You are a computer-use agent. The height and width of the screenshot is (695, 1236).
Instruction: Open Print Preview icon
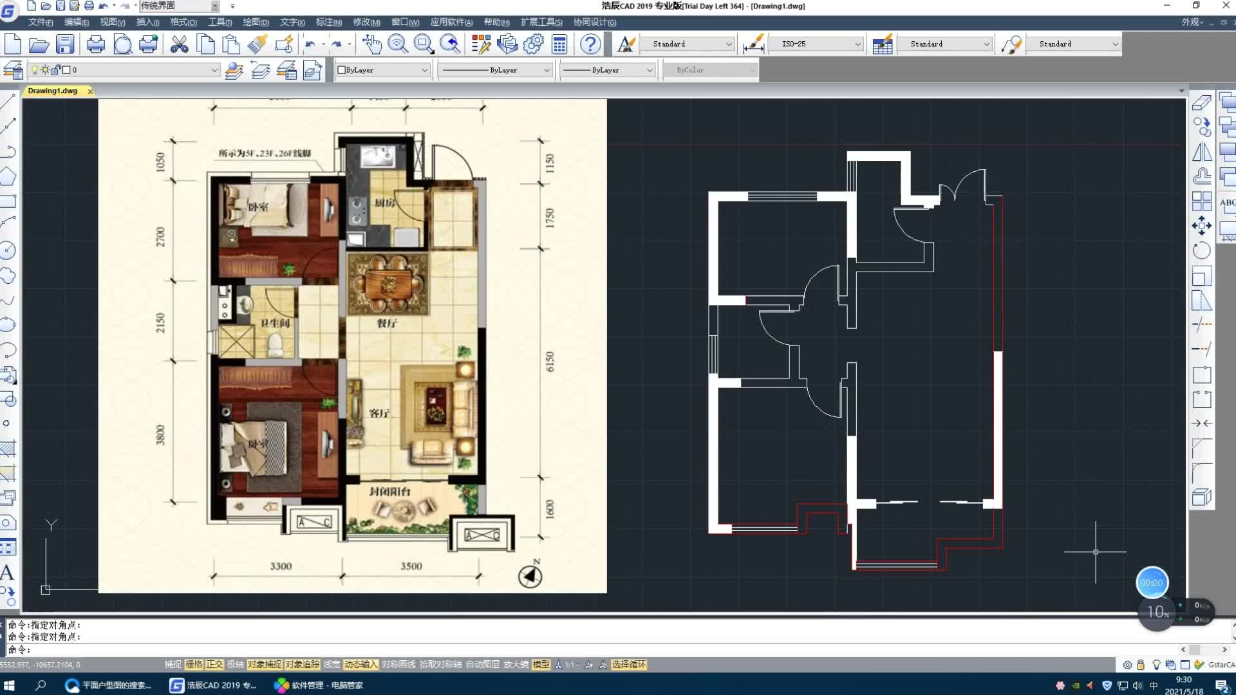122,44
